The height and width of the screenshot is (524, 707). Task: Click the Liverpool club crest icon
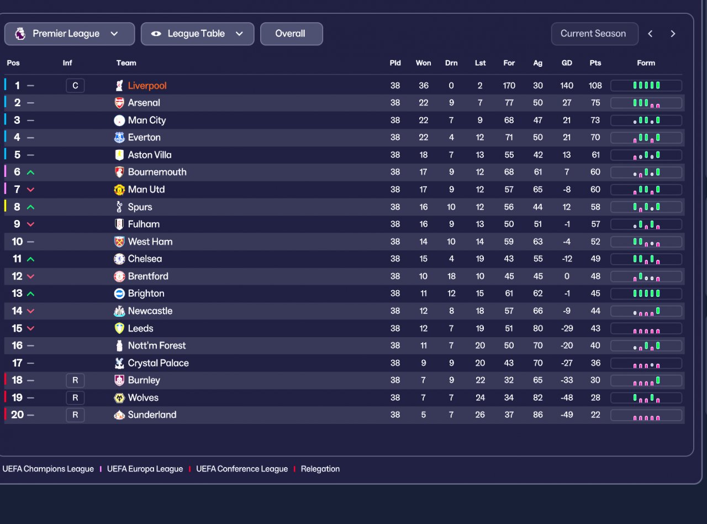[119, 86]
